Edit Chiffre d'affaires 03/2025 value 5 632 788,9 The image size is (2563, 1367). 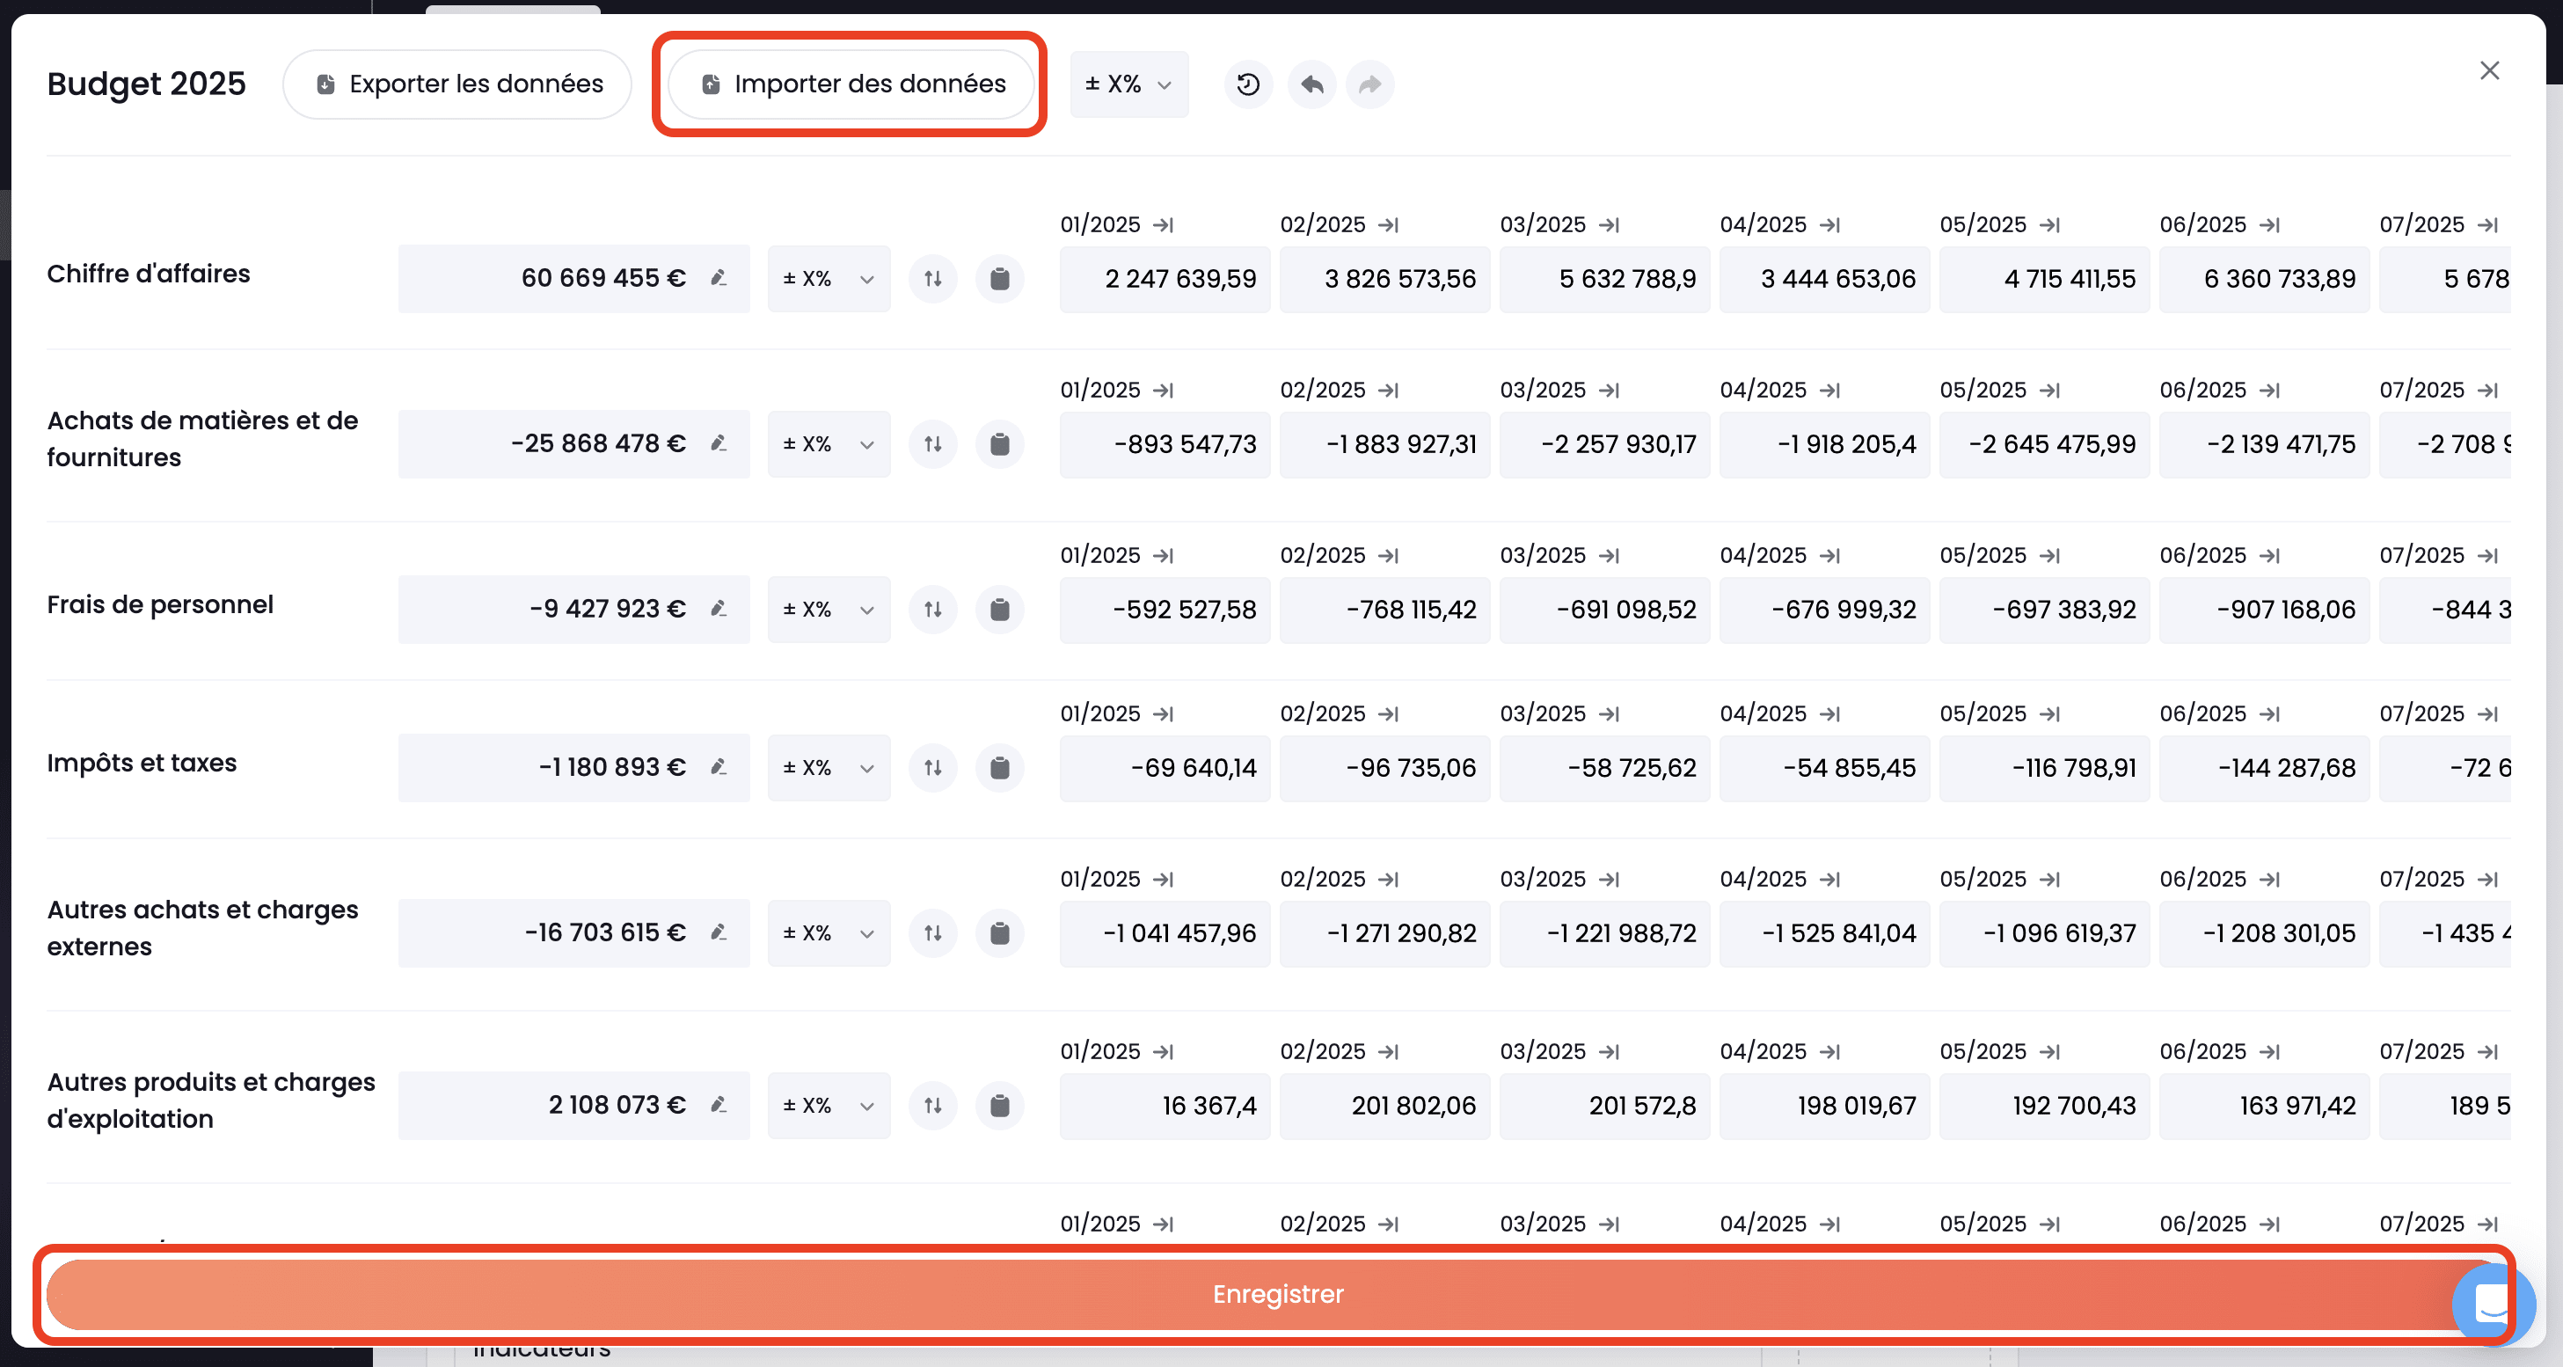pos(1604,279)
